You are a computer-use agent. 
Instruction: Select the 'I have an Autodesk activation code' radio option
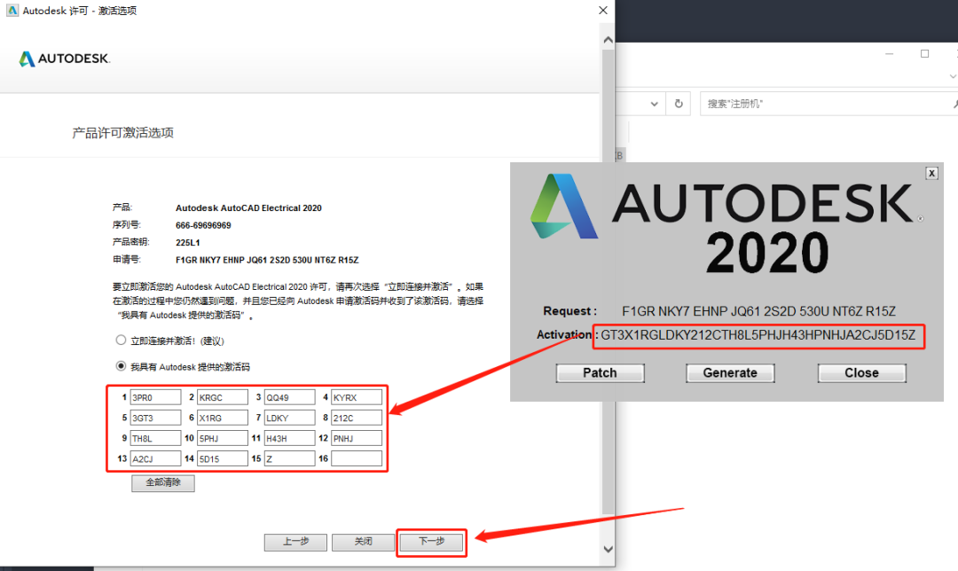coord(121,366)
